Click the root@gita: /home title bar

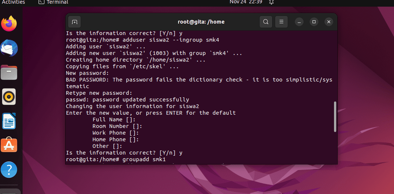click(x=201, y=22)
